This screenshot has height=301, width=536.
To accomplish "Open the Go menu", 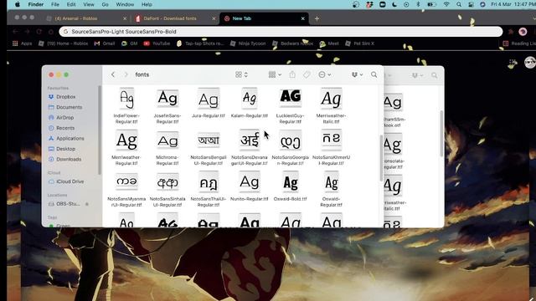I will [x=105, y=4].
